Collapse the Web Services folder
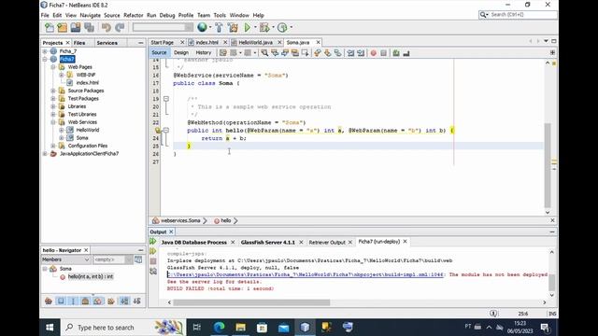598x336 pixels. pos(53,122)
